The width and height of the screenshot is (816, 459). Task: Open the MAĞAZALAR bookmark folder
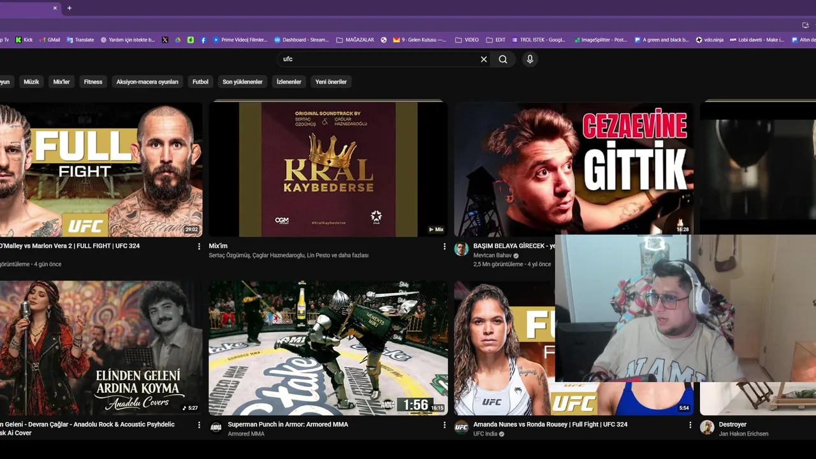click(x=355, y=40)
